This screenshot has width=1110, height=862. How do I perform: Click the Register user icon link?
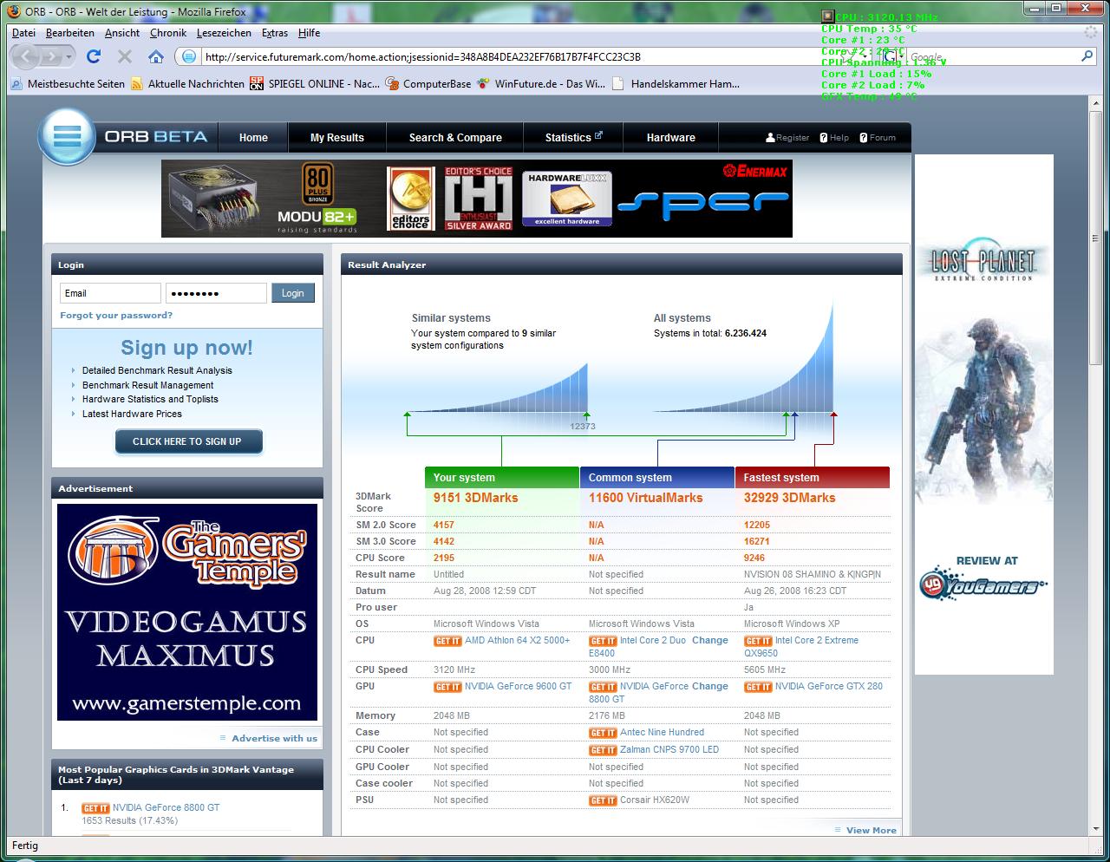[x=787, y=138]
